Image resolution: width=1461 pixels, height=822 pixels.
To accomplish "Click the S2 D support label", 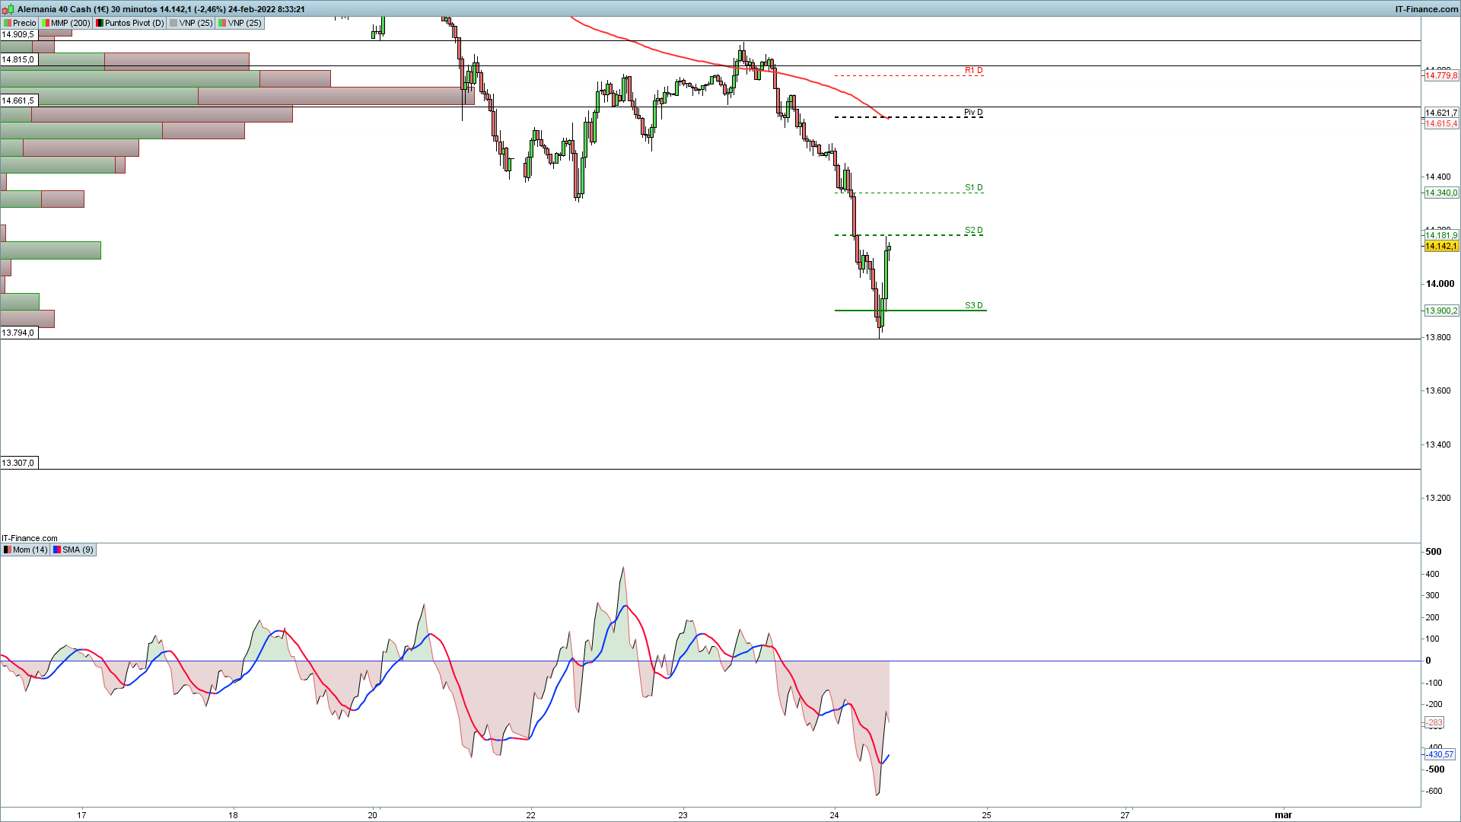I will pyautogui.click(x=973, y=230).
